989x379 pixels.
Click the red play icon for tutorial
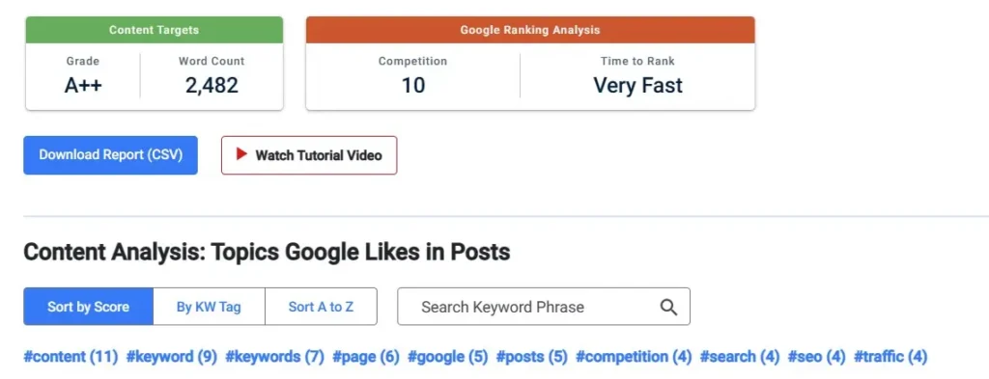240,154
